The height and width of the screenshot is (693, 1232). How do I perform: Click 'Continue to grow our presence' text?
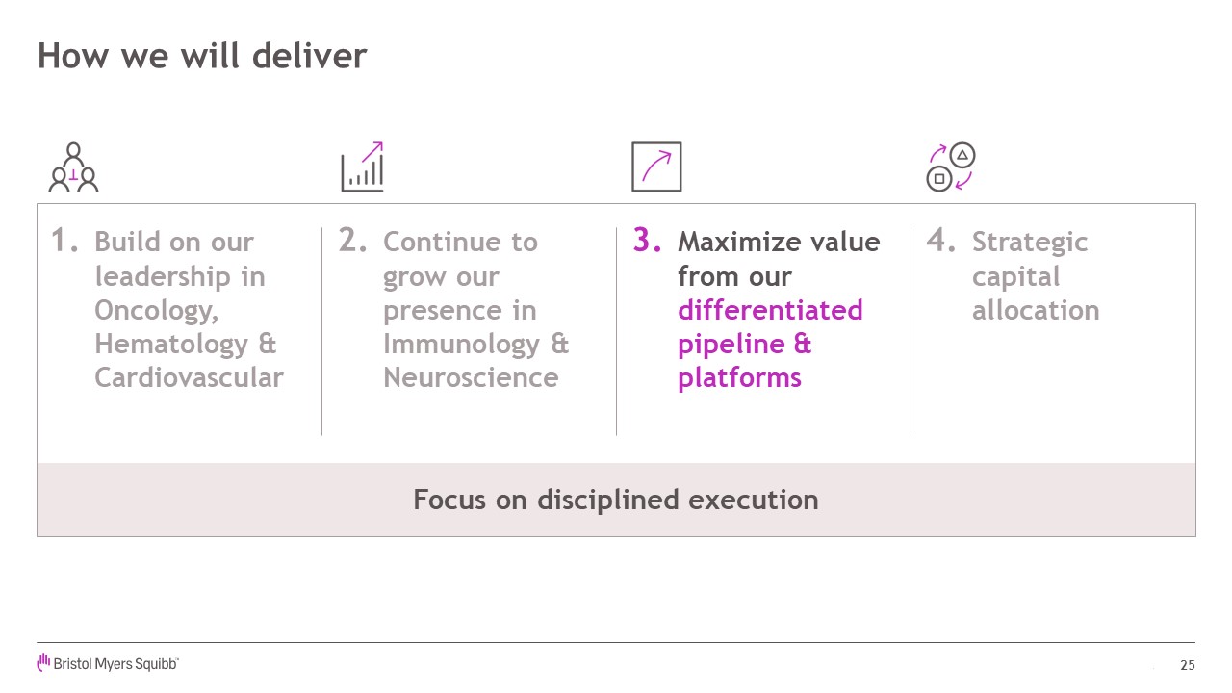tap(460, 276)
